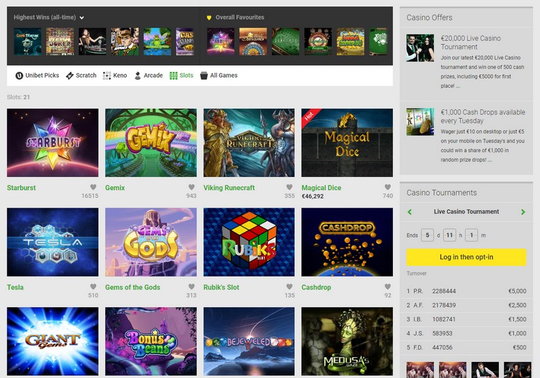Open the Starburst title link

coord(22,188)
